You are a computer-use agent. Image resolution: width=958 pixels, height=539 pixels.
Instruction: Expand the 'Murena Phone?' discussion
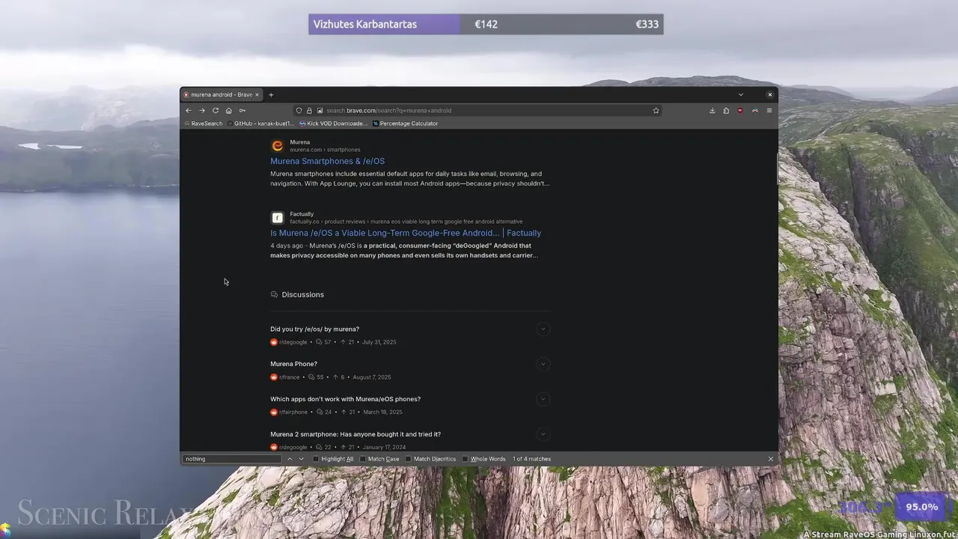point(543,364)
